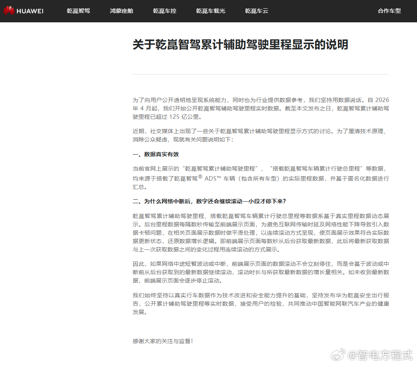This screenshot has height=365, width=417.
Task: Open the 乾崑智驾 menu
Action: pos(79,11)
